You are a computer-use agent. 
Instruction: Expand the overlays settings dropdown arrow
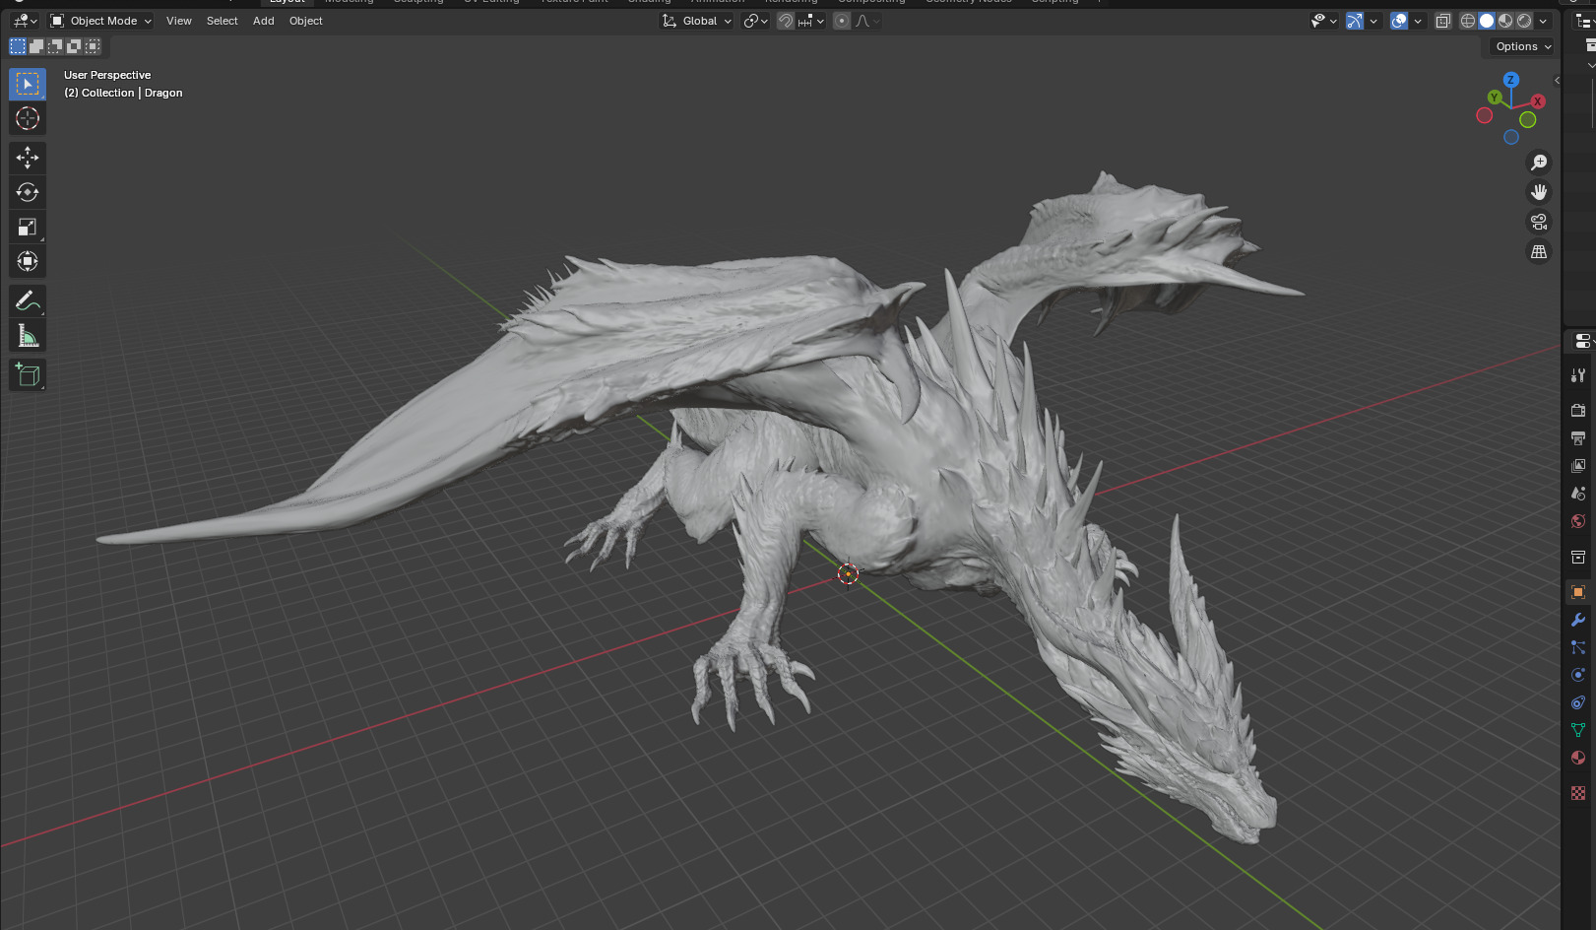point(1418,21)
